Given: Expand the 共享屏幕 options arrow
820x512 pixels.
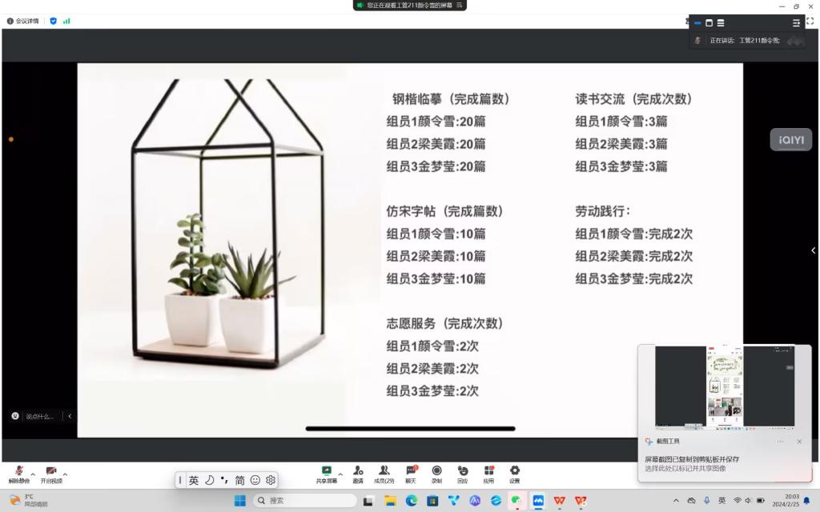Looking at the screenshot, I should 340,474.
